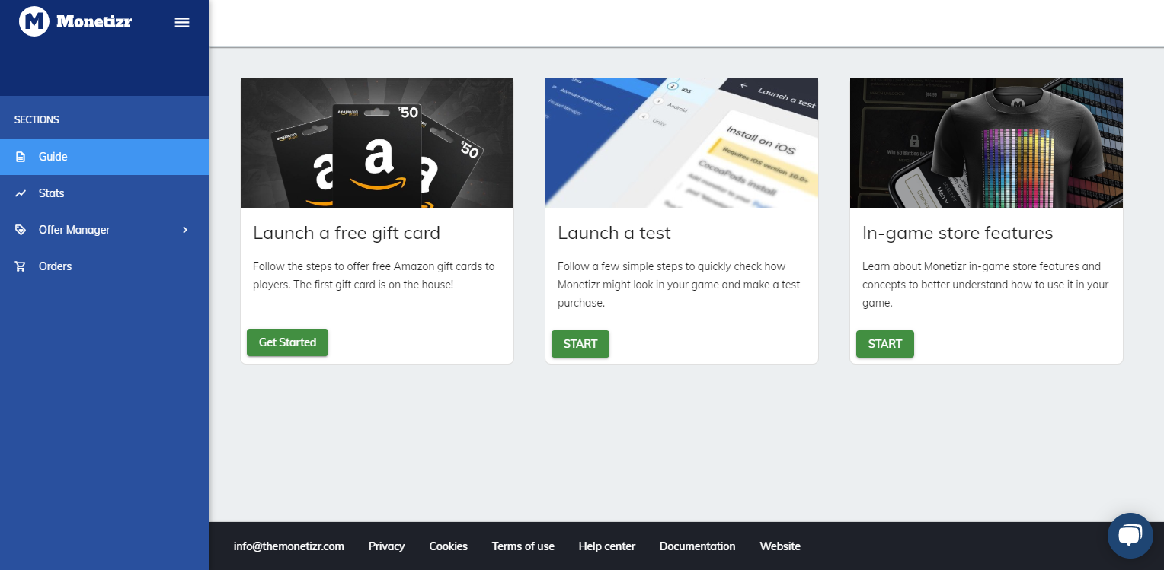1164x570 pixels.
Task: Click the Amazon gift cards thumbnail
Action: click(x=377, y=143)
